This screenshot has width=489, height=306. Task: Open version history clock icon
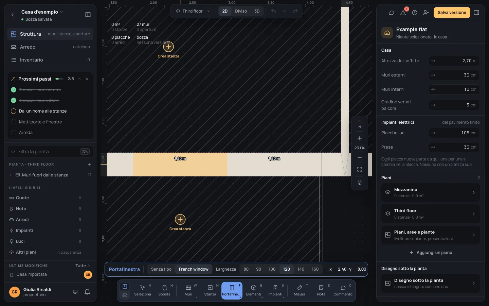point(415,13)
